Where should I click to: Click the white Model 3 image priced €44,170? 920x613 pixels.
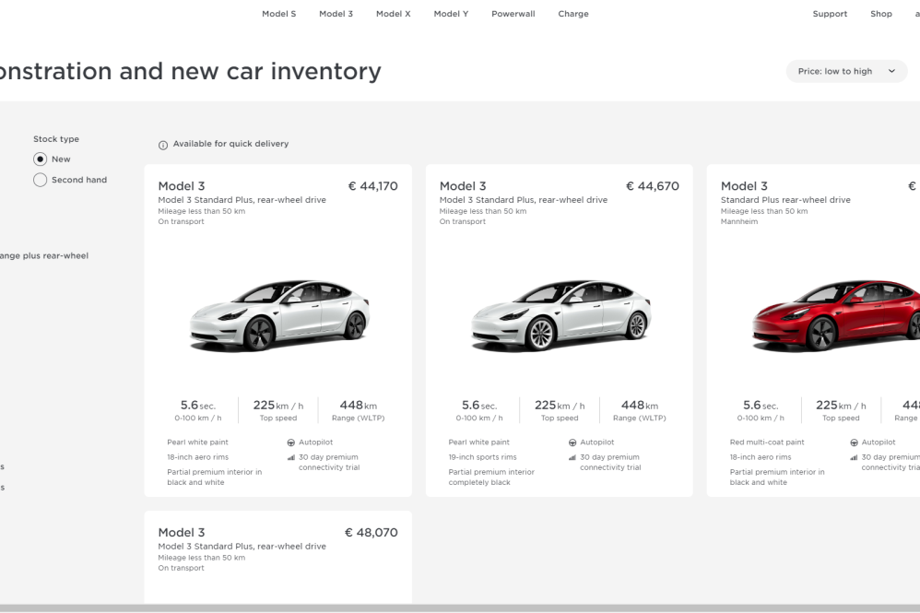tap(277, 315)
